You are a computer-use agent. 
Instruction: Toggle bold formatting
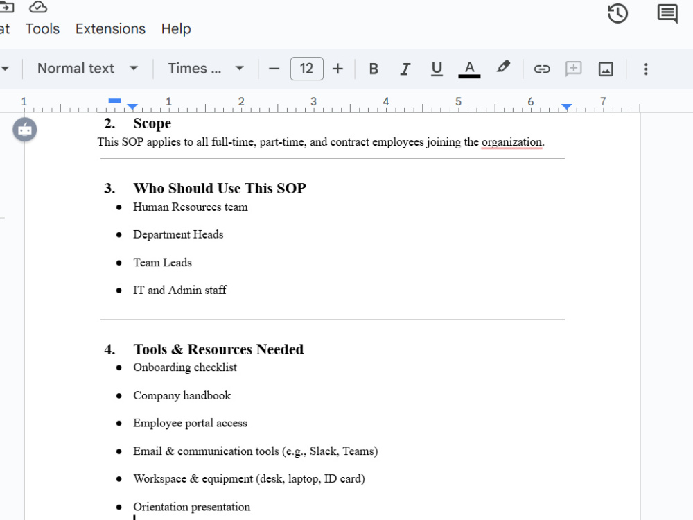[x=374, y=69]
